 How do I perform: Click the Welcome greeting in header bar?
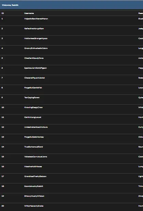[x=10, y=5]
